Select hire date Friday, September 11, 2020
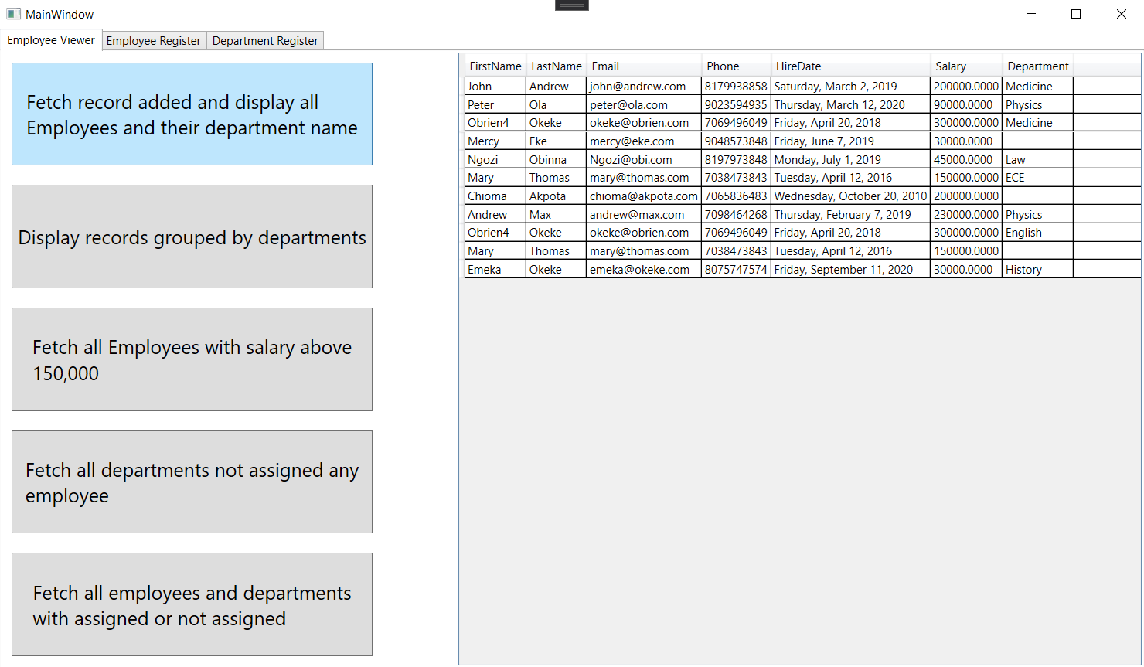 tap(850, 270)
